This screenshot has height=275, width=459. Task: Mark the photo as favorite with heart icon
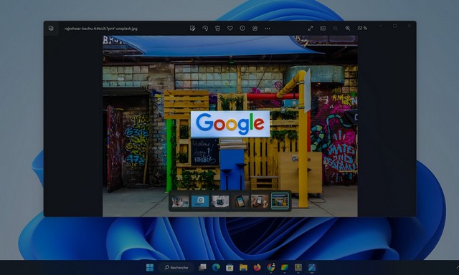[x=230, y=29]
